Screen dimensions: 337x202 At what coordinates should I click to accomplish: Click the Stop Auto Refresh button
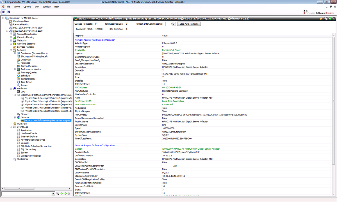tap(189, 24)
